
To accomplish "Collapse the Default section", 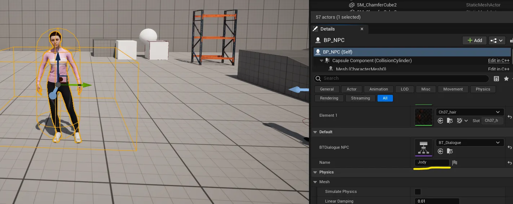I will coord(315,132).
